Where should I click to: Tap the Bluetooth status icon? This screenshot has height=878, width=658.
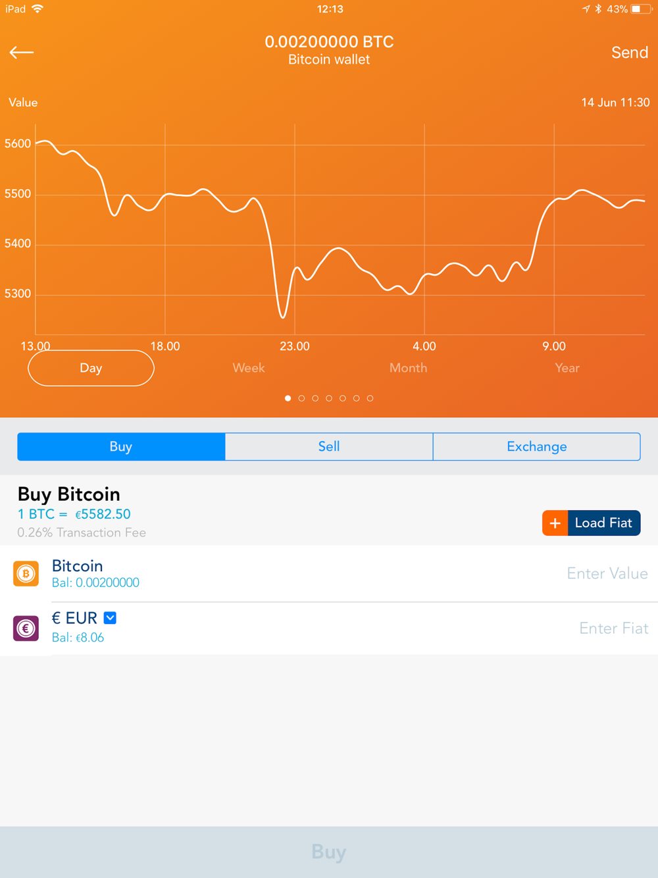598,9
